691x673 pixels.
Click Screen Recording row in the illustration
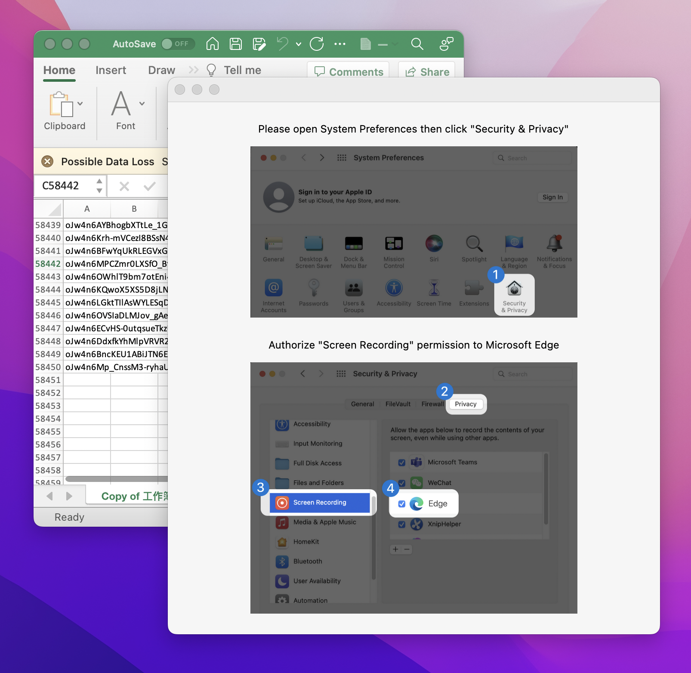tap(320, 503)
